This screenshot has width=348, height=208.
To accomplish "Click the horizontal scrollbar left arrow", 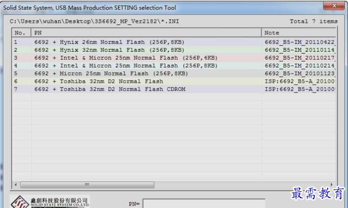I will [16, 185].
